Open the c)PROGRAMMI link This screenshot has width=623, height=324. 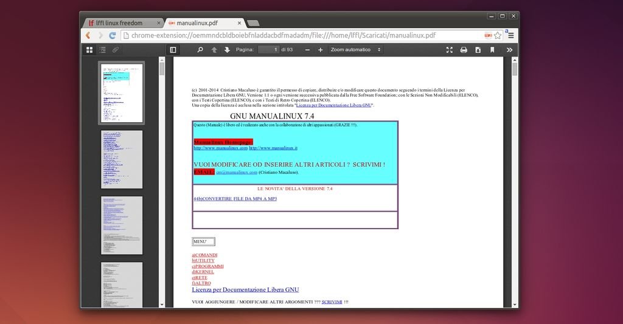pyautogui.click(x=208, y=266)
